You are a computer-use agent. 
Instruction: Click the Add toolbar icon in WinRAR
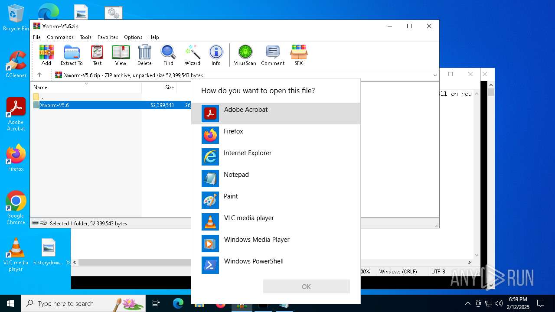[46, 55]
